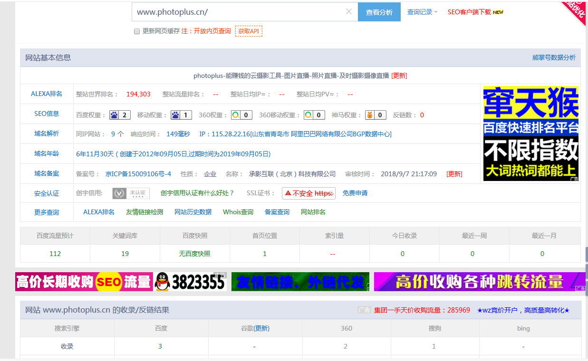Click 域名年龄 row label
The width and height of the screenshot is (588, 361).
47,153
